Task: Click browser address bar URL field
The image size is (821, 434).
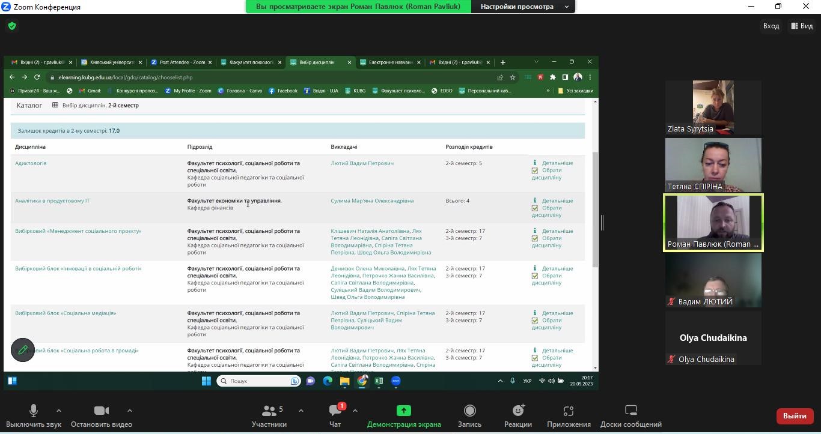Action: [270, 77]
